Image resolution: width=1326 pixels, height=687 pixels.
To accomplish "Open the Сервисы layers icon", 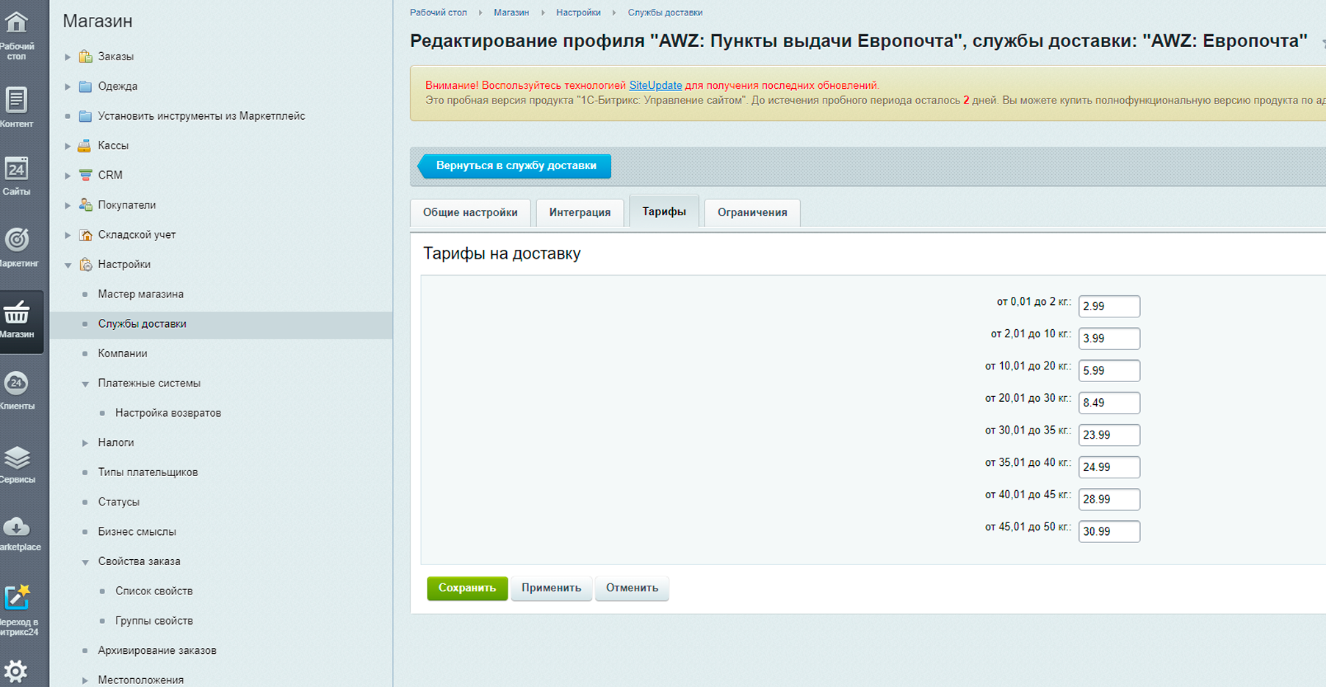I will (17, 458).
